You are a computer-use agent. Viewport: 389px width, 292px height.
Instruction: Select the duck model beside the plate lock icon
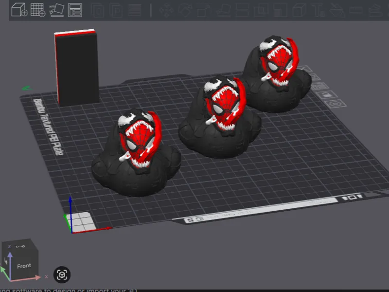tap(277, 74)
